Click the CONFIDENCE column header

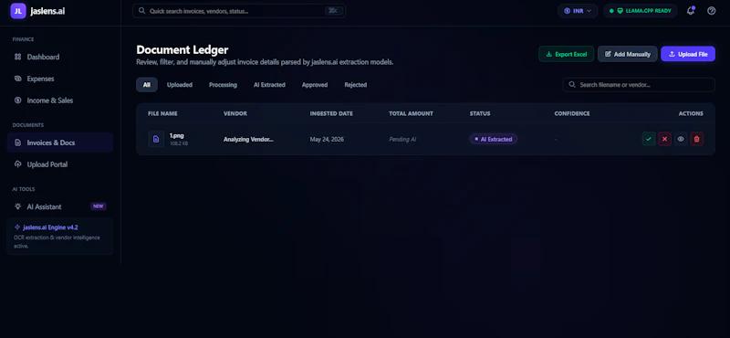tap(572, 113)
